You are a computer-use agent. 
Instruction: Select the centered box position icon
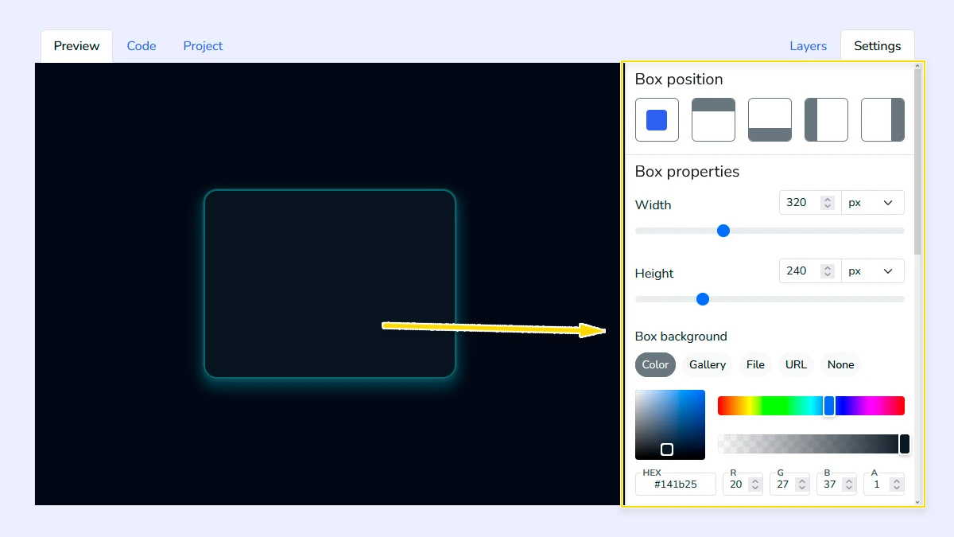pyautogui.click(x=657, y=119)
